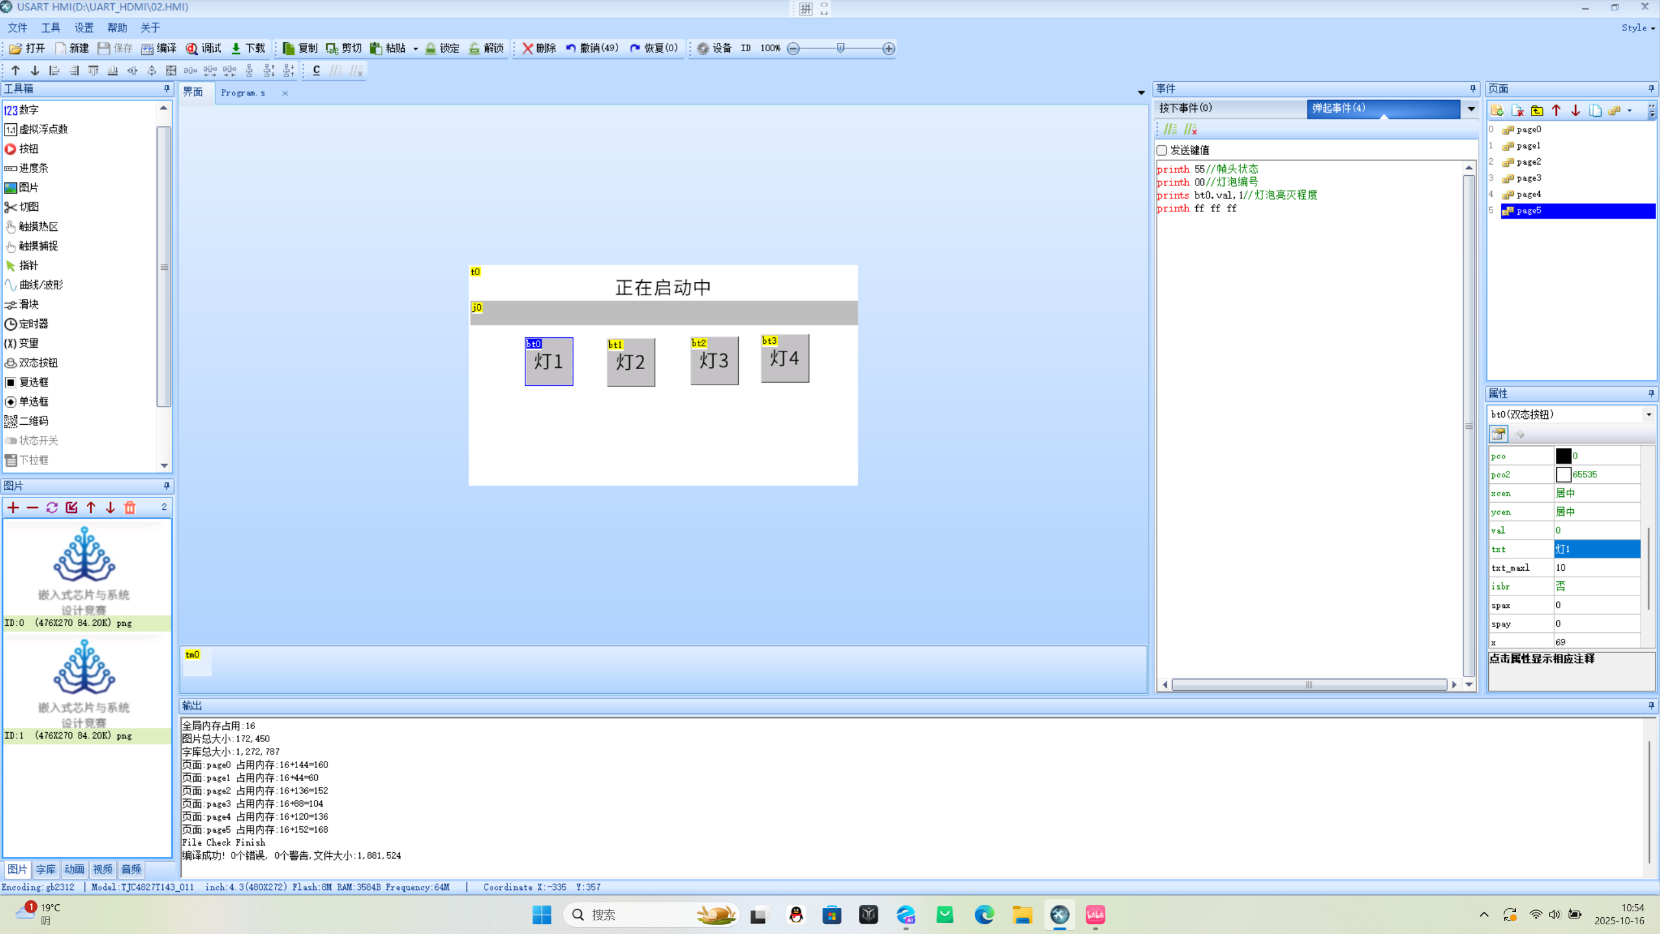Click the 下载 download toolbar icon
The image size is (1660, 934).
[236, 49]
